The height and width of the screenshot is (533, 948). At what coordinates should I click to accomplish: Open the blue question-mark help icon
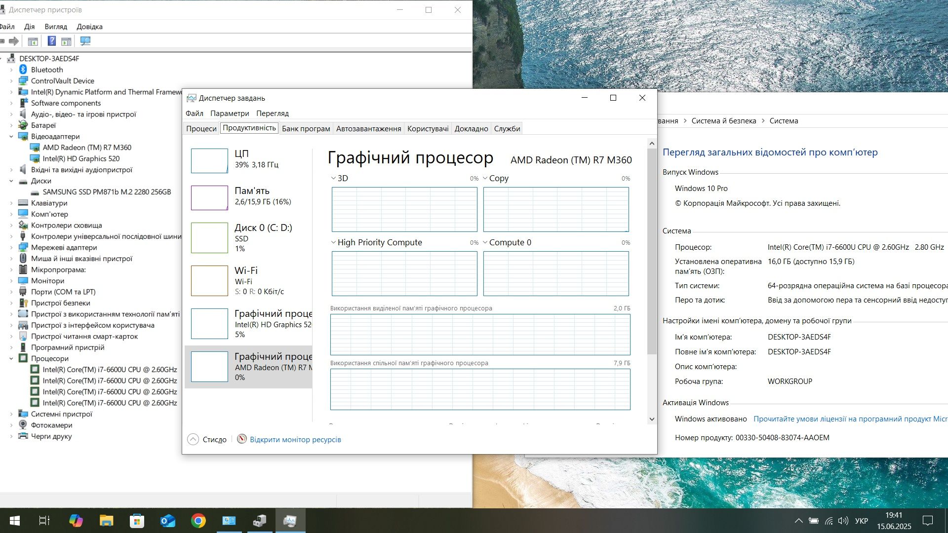(51, 41)
